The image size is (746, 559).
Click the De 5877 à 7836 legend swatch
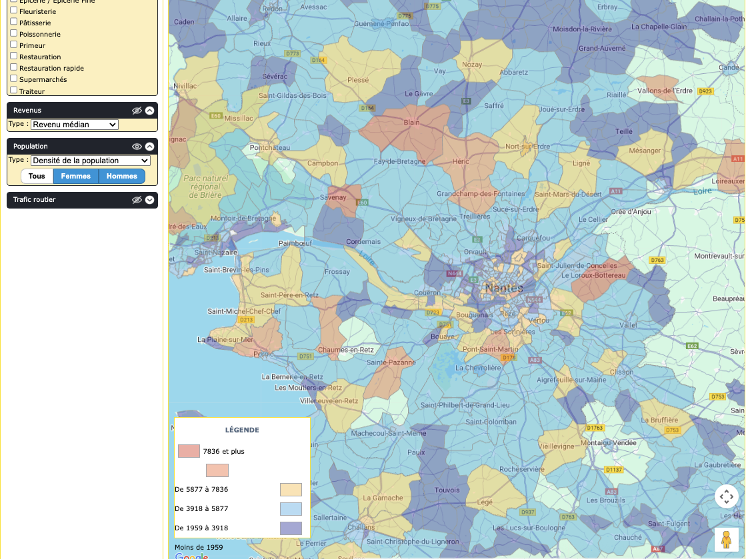point(291,490)
